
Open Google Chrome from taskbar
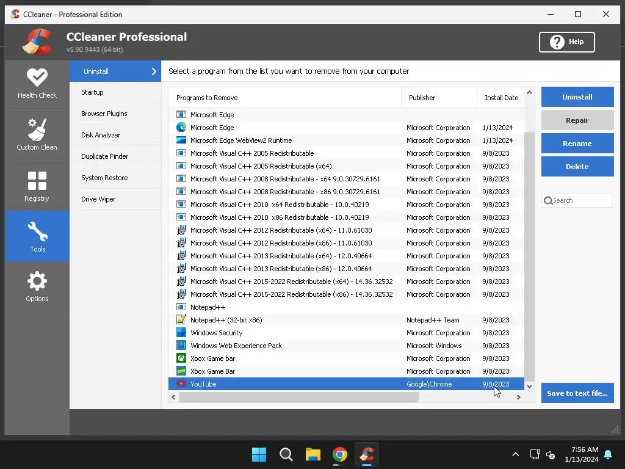click(x=339, y=454)
